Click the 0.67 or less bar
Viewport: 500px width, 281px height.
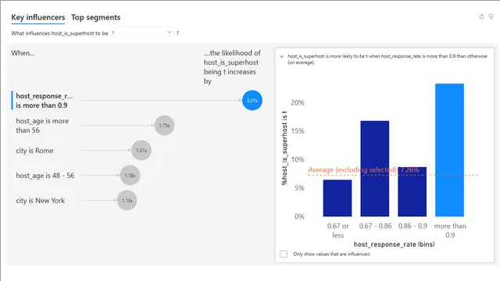coord(337,198)
